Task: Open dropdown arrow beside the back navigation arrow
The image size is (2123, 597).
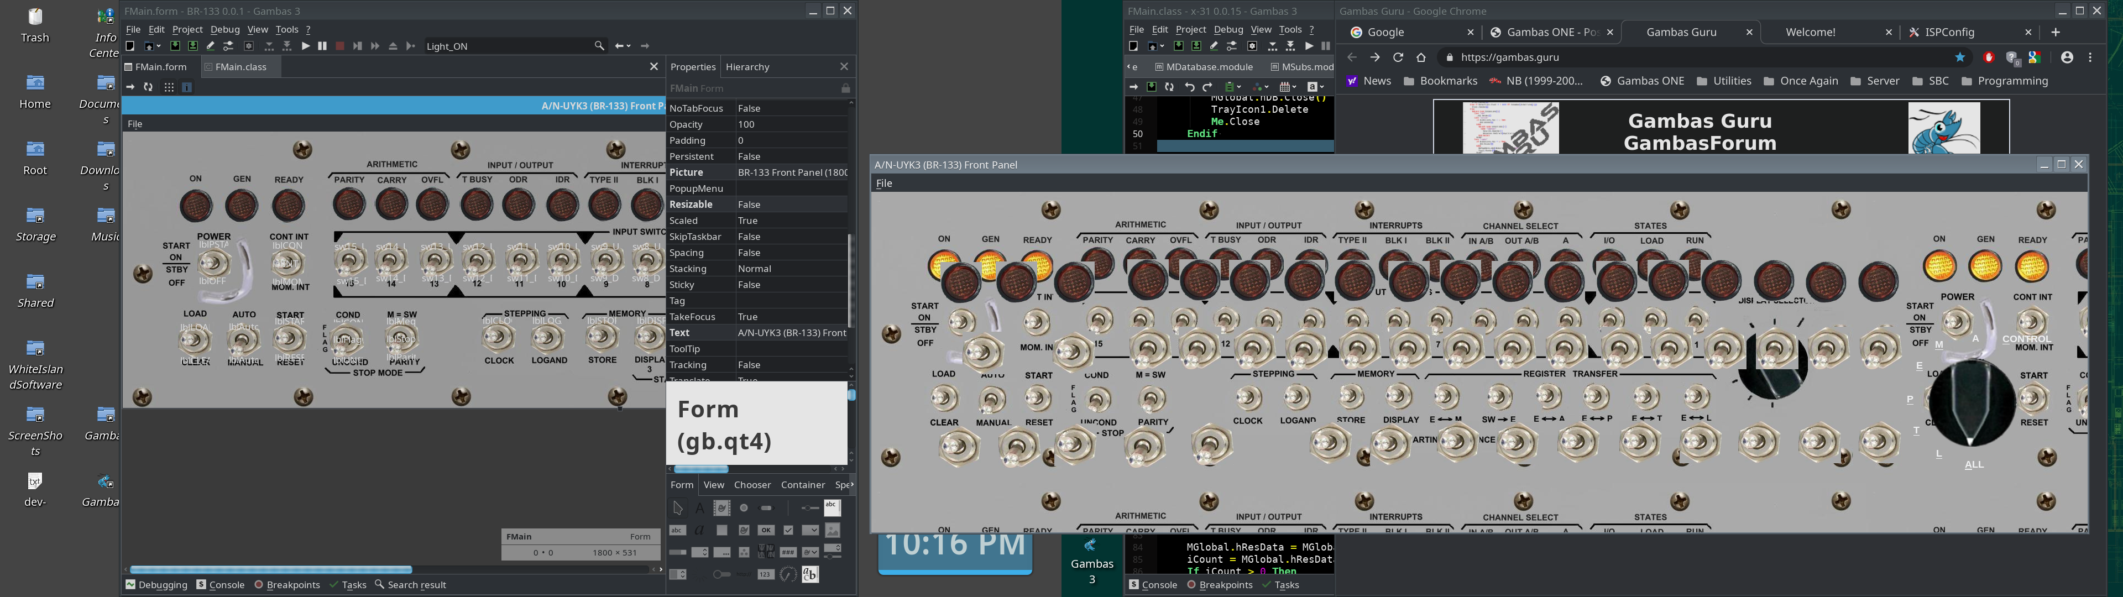Action: (x=629, y=46)
